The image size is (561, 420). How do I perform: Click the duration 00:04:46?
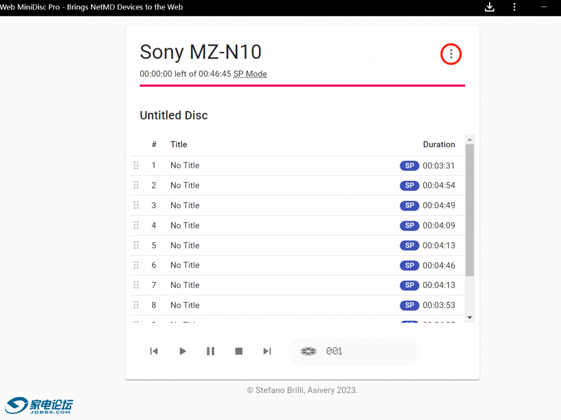[439, 266]
